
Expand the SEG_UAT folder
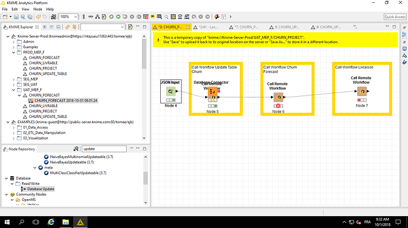(14, 85)
